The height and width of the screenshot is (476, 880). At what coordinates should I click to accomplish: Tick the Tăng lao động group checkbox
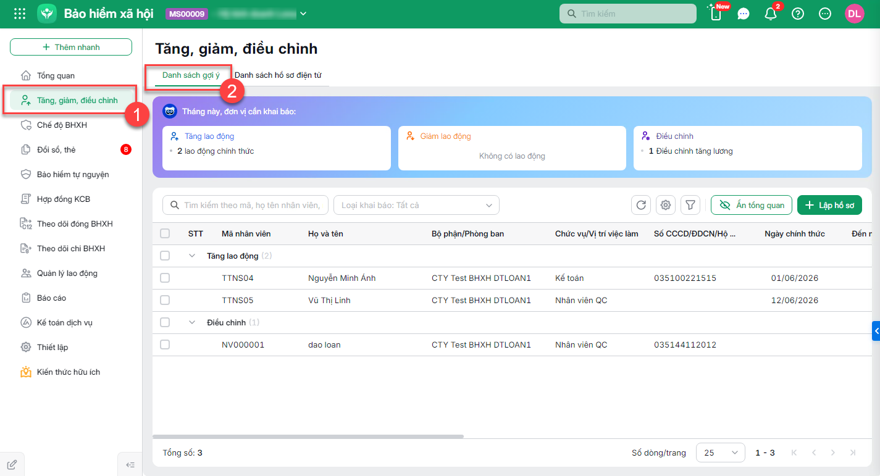coord(165,256)
